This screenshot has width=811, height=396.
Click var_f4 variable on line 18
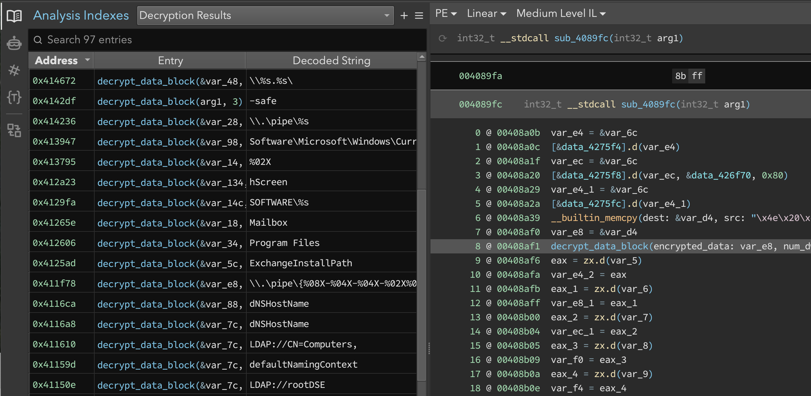(x=567, y=388)
